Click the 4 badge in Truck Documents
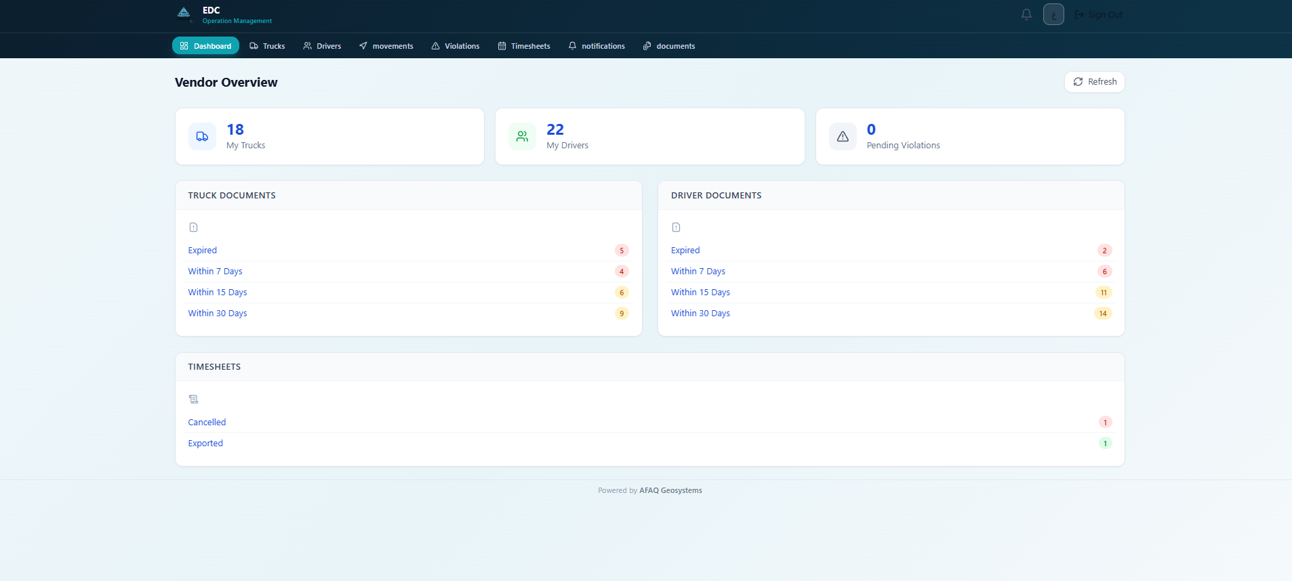The image size is (1292, 581). [622, 272]
